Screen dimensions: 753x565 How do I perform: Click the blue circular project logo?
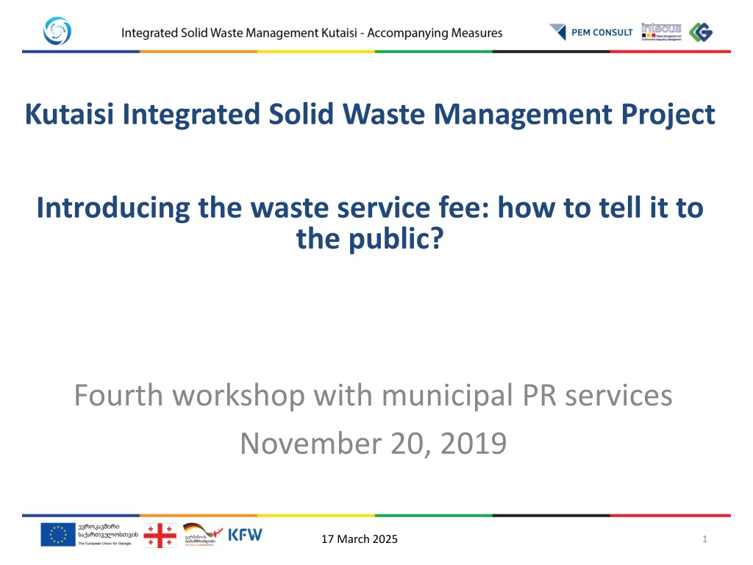tap(57, 31)
